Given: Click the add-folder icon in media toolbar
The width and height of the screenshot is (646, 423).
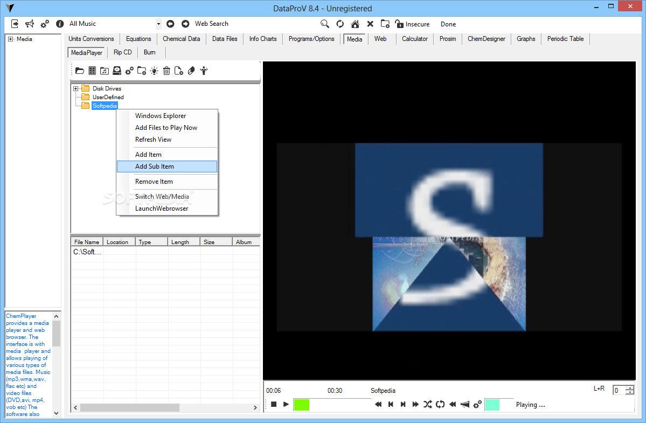Looking at the screenshot, I should (142, 71).
